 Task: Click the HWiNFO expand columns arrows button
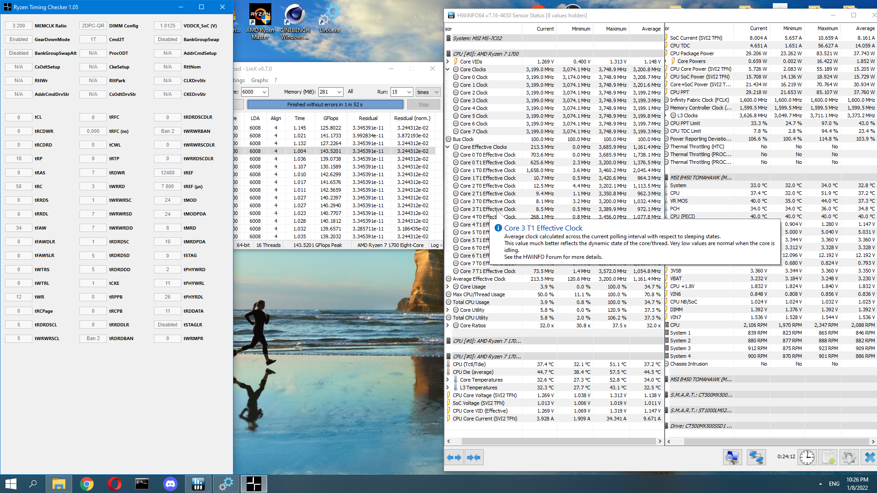pos(454,457)
